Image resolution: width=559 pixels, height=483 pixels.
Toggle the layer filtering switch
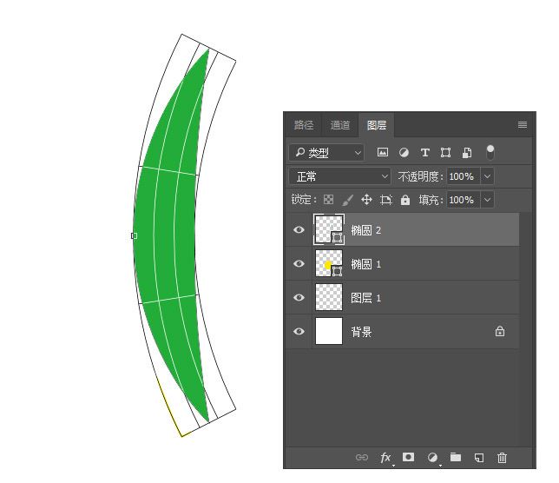coord(490,152)
